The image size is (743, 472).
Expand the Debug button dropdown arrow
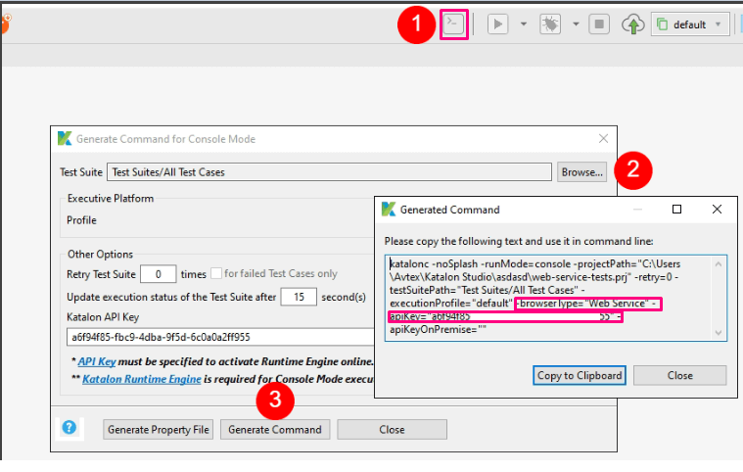tap(576, 24)
